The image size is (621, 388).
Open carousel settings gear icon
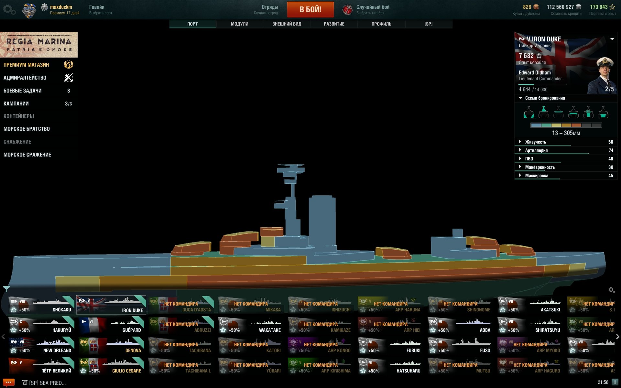tap(612, 290)
